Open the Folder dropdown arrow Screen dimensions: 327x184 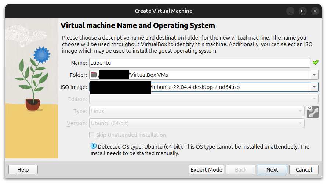(314, 75)
